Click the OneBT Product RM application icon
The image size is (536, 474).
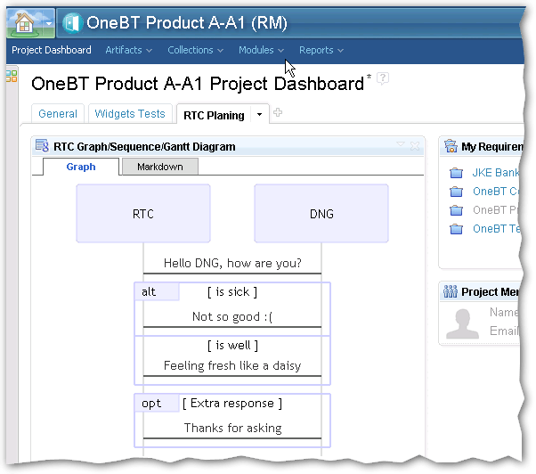coord(72,23)
